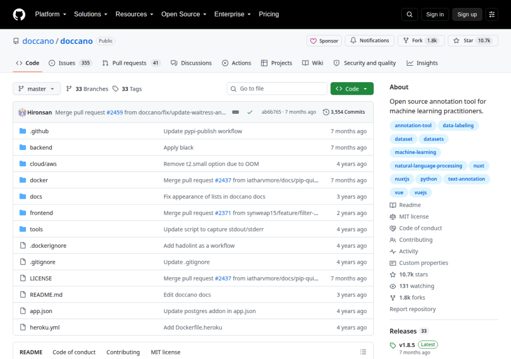The height and width of the screenshot is (359, 511).
Task: Open the docker folder
Action: point(39,180)
